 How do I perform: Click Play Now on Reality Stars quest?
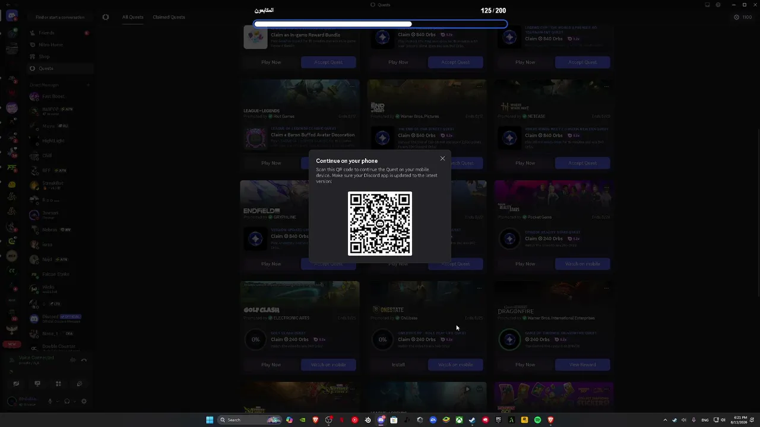click(525, 264)
